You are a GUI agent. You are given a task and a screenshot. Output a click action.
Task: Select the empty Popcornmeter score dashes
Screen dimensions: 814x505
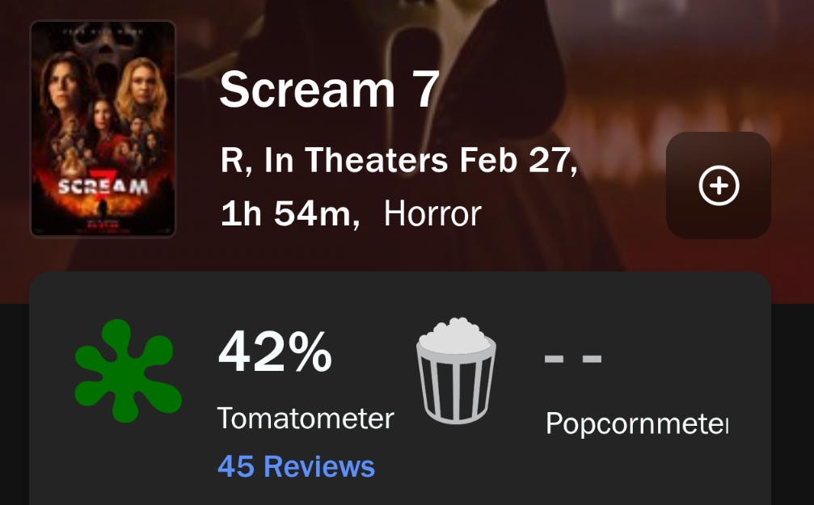(573, 358)
